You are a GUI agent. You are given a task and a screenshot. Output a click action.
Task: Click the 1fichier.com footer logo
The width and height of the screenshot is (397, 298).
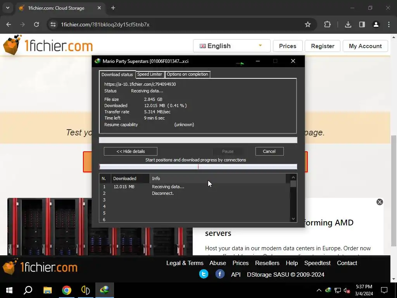[x=40, y=267]
